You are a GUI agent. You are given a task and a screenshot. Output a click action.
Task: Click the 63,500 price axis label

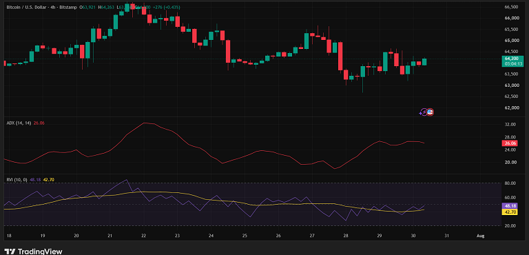[512, 74]
